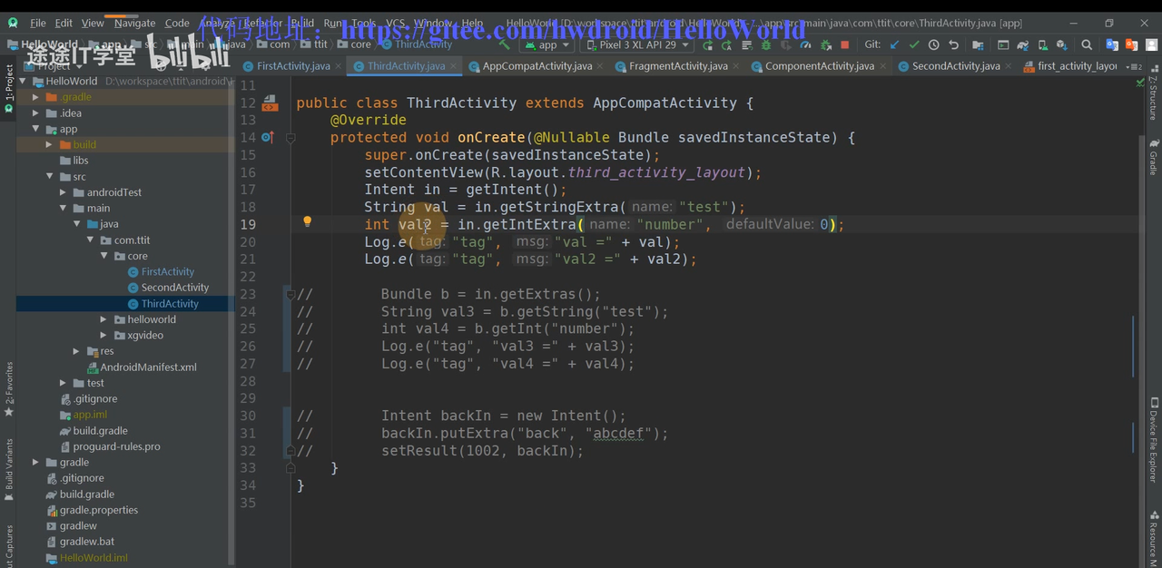Fold the commented block at line 23
The width and height of the screenshot is (1162, 568).
(290, 294)
